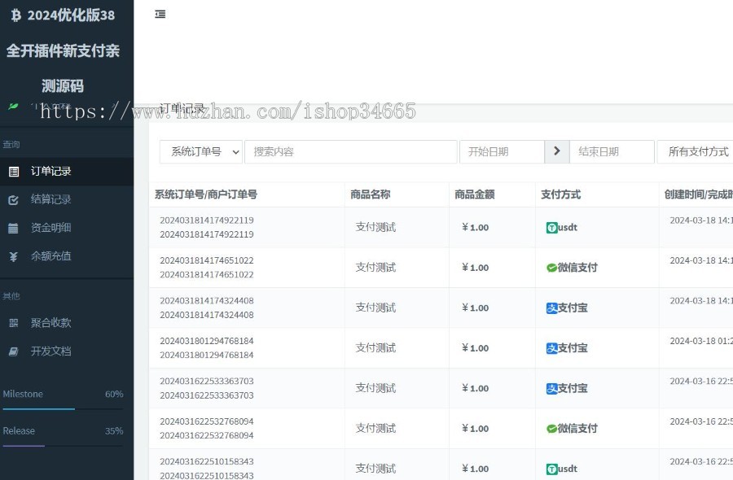
Task: Click the Release 35% progress bar
Action: (63, 446)
